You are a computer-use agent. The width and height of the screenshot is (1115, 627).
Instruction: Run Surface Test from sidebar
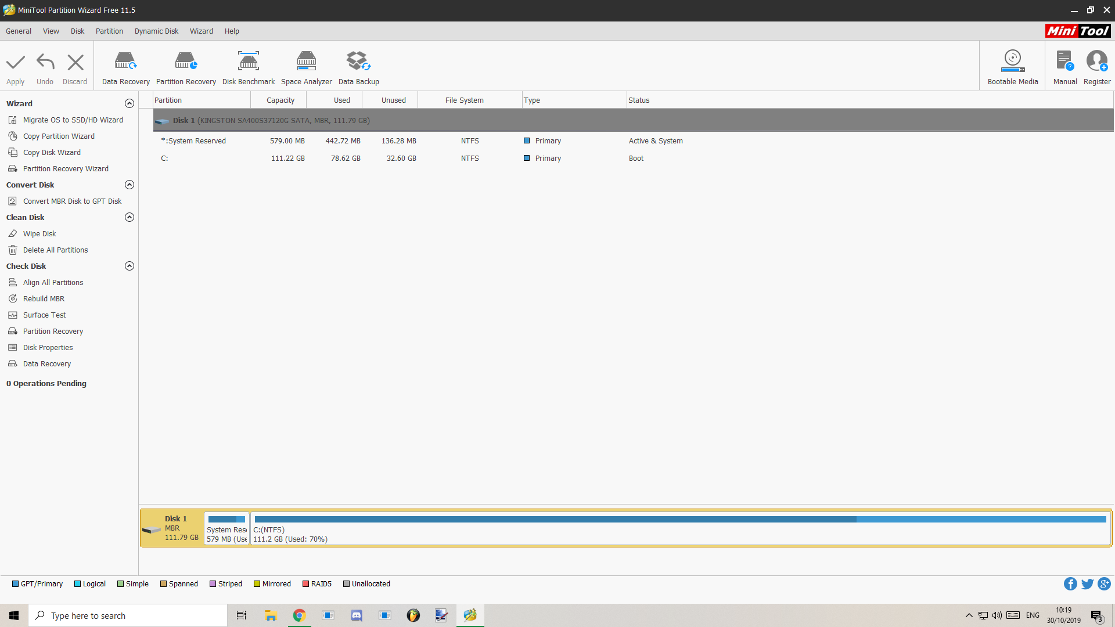[44, 315]
